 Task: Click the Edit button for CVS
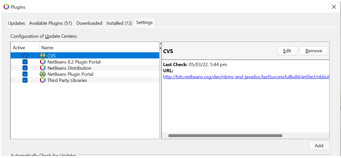tap(287, 51)
